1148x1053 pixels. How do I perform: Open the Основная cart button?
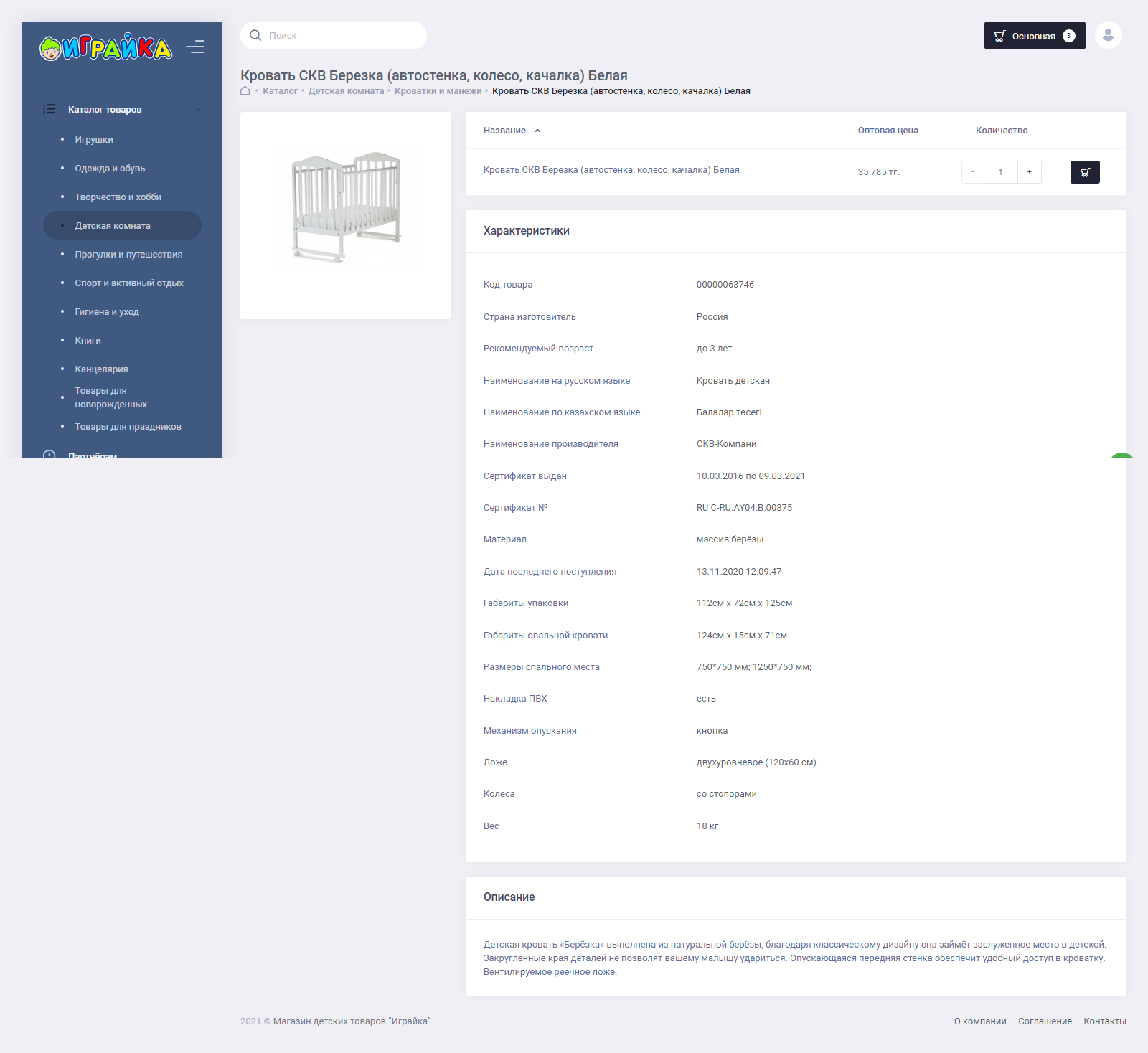tap(1035, 36)
